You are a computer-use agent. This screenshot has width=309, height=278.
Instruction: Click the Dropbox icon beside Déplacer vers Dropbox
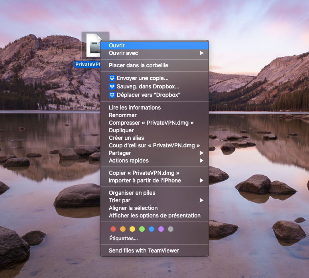[x=112, y=95]
